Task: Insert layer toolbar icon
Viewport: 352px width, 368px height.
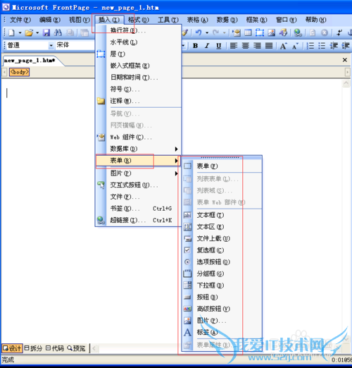Action: (260, 32)
